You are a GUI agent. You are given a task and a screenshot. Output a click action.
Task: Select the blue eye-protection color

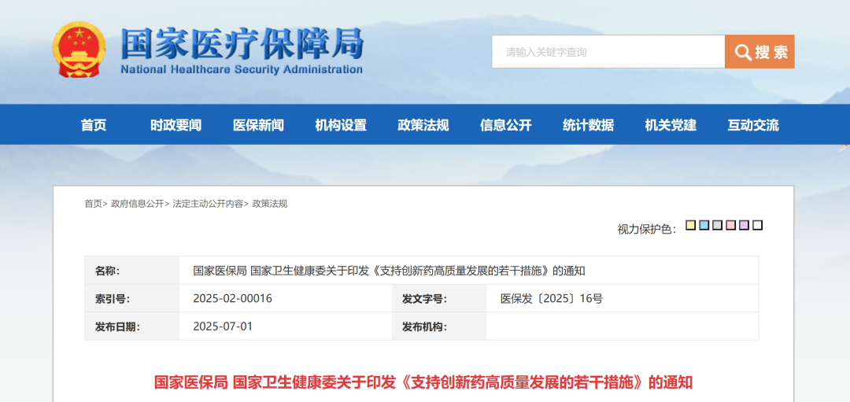coord(704,226)
